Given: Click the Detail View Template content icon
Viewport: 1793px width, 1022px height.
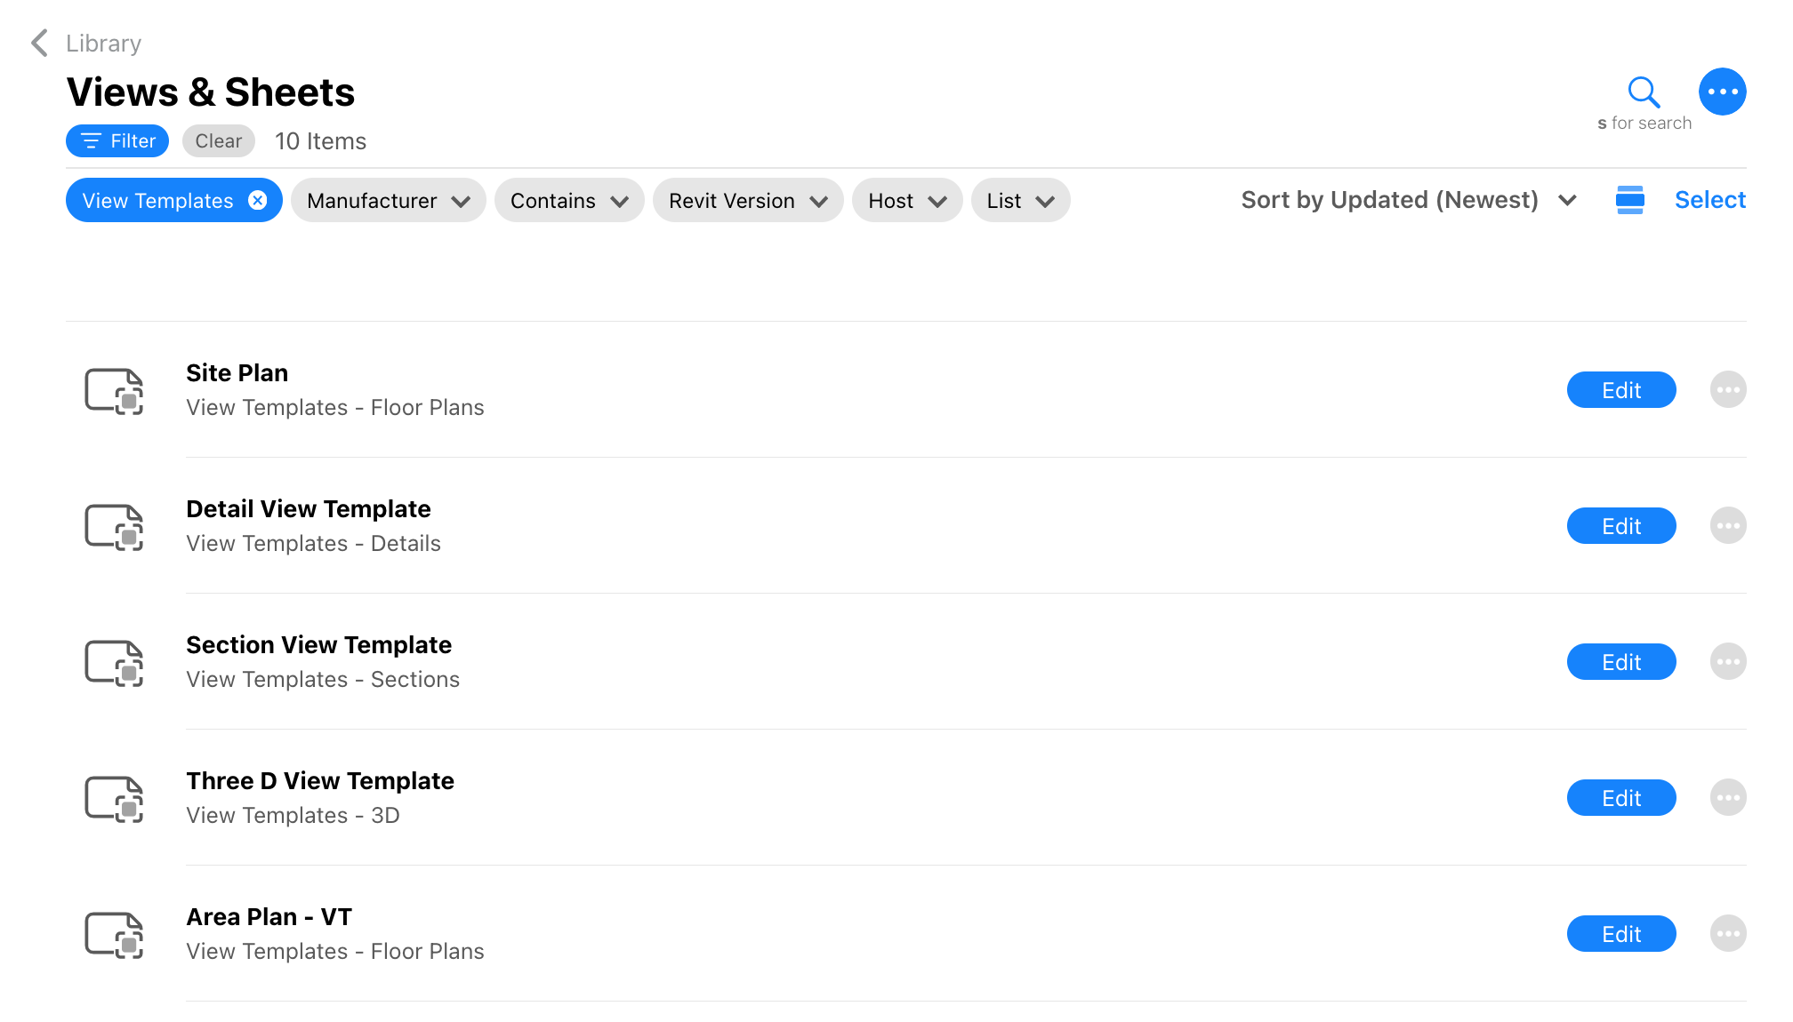Looking at the screenshot, I should (x=115, y=525).
